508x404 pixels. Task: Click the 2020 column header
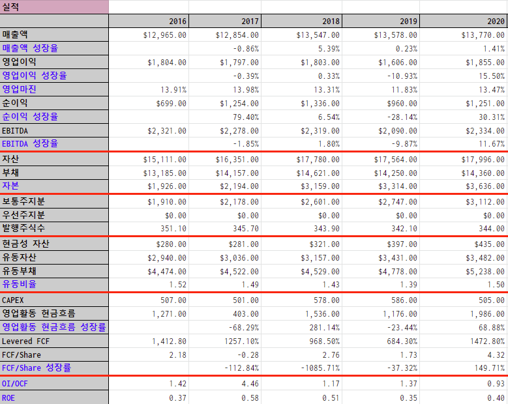coord(464,21)
